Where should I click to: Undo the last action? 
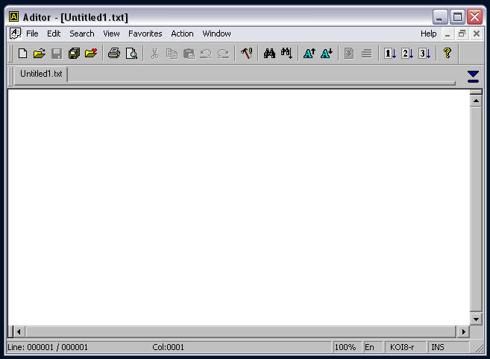pos(206,54)
